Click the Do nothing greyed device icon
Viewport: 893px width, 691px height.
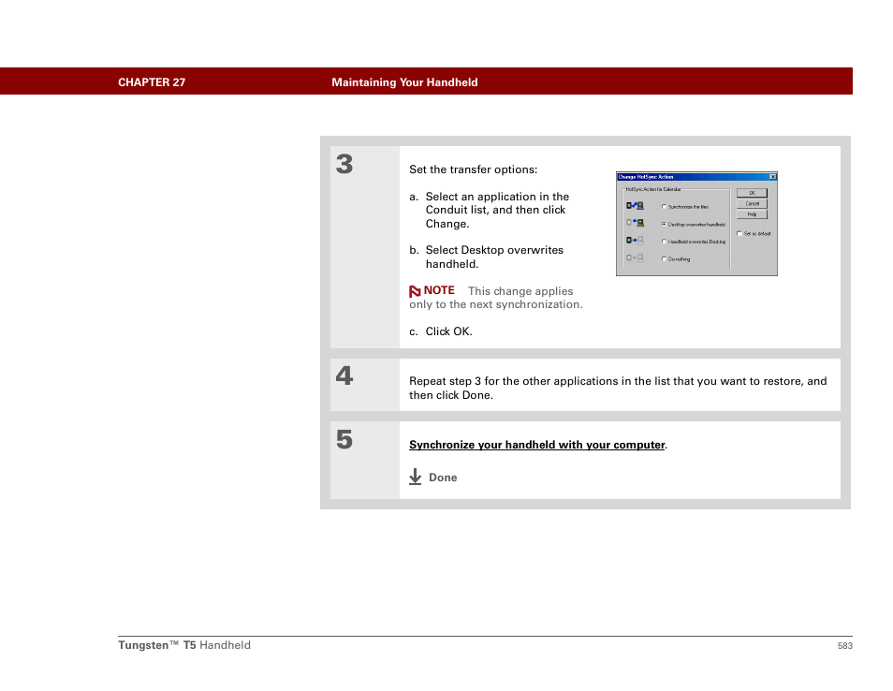tap(635, 258)
